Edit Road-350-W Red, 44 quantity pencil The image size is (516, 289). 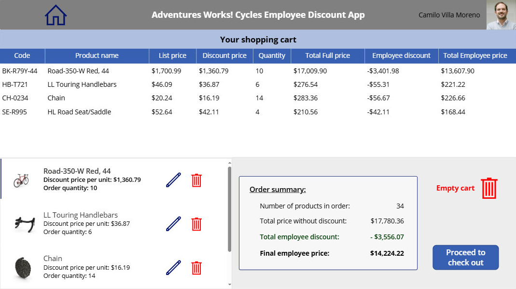point(173,180)
